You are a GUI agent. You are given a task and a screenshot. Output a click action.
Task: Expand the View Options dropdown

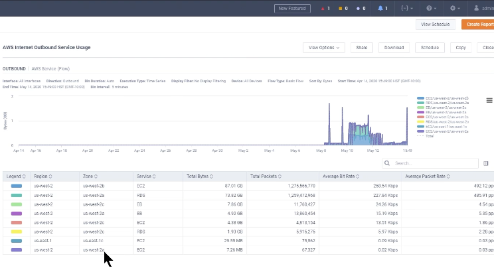click(x=324, y=48)
